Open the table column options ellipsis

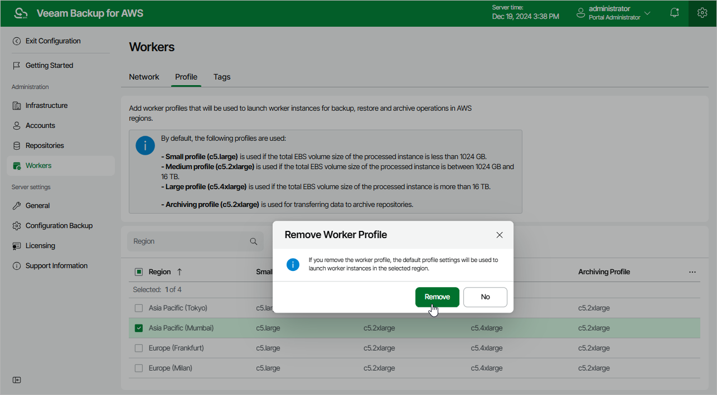[x=692, y=272]
